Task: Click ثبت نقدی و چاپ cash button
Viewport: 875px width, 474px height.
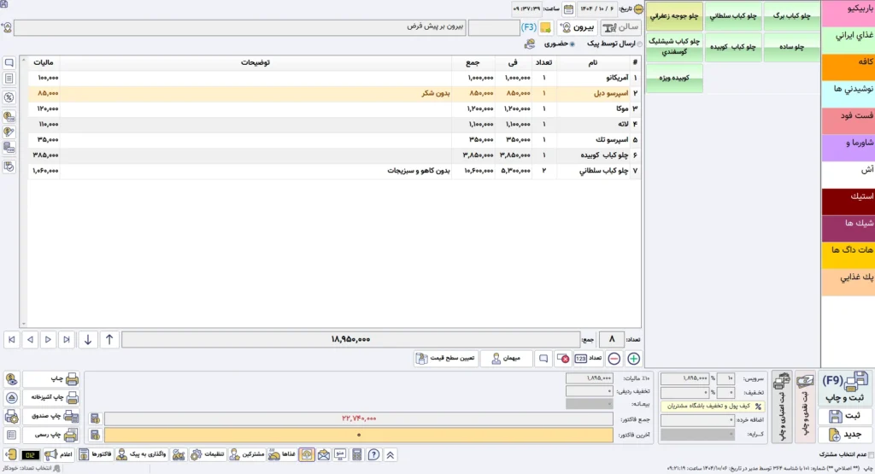Action: click(805, 407)
